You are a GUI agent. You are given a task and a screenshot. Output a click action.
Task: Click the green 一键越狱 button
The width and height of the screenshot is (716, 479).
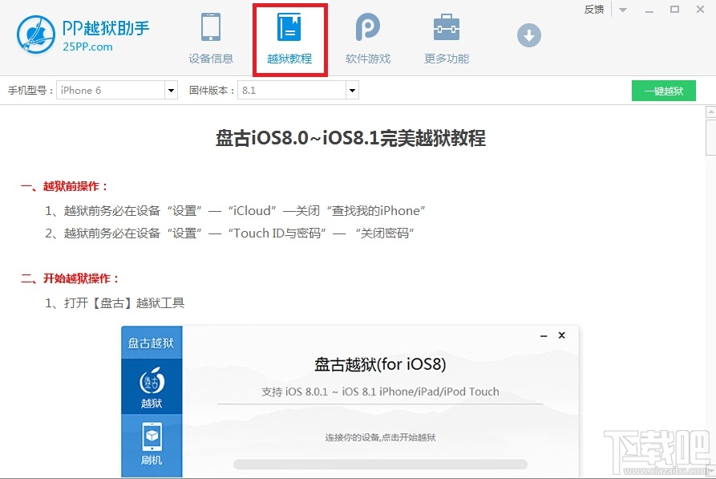tap(663, 91)
